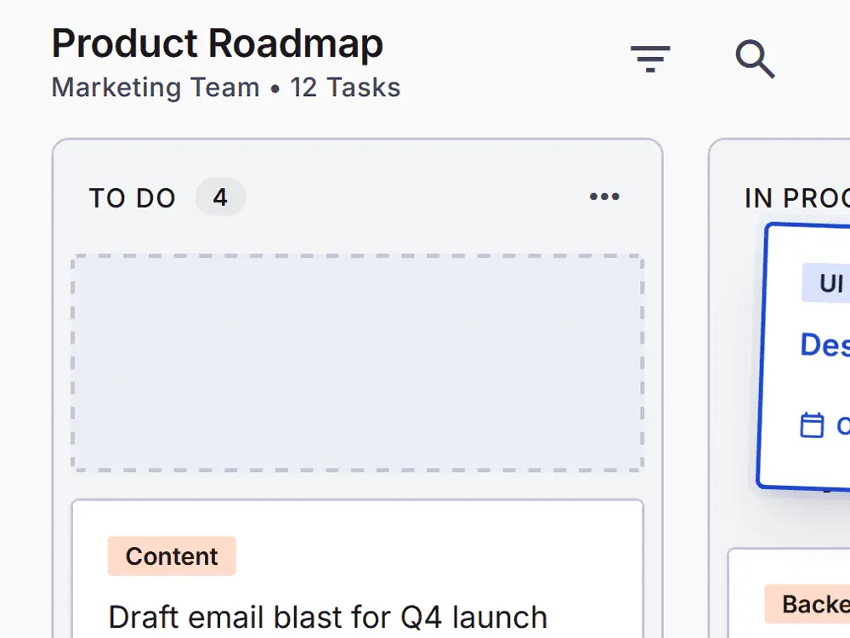Open the filter icon in header
The width and height of the screenshot is (850, 638).
(x=650, y=59)
